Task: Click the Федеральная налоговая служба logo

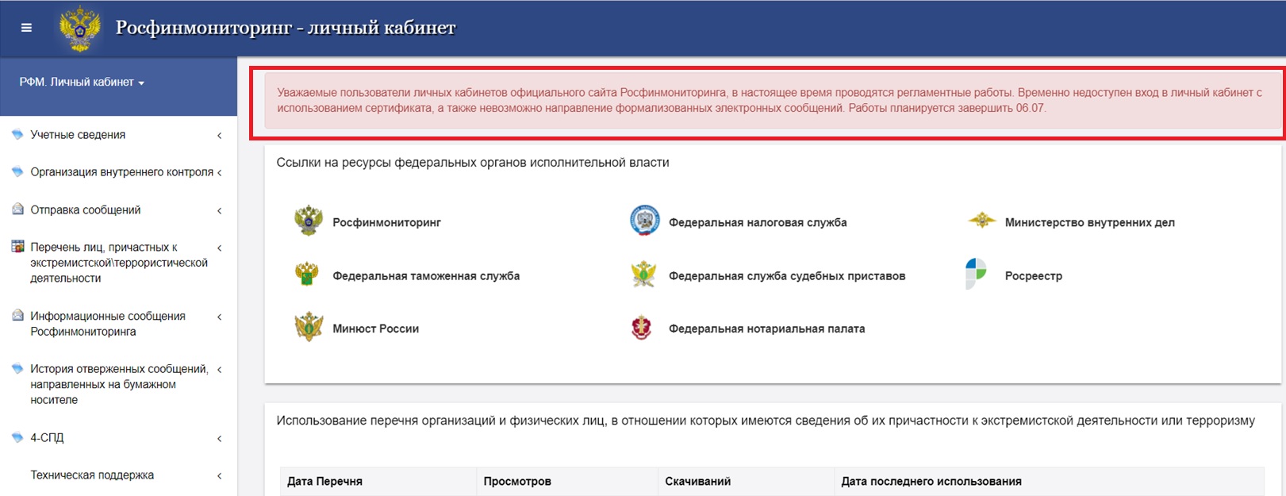Action: tap(645, 221)
